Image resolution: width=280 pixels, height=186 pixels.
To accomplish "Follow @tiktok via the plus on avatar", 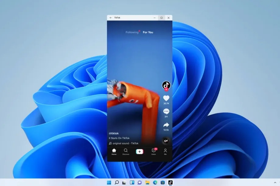I will (x=166, y=89).
